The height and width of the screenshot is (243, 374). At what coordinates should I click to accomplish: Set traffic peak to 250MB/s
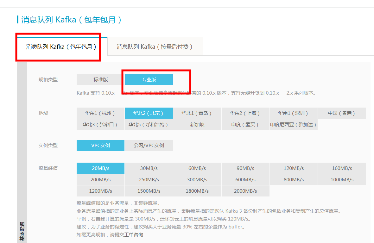[149, 180]
